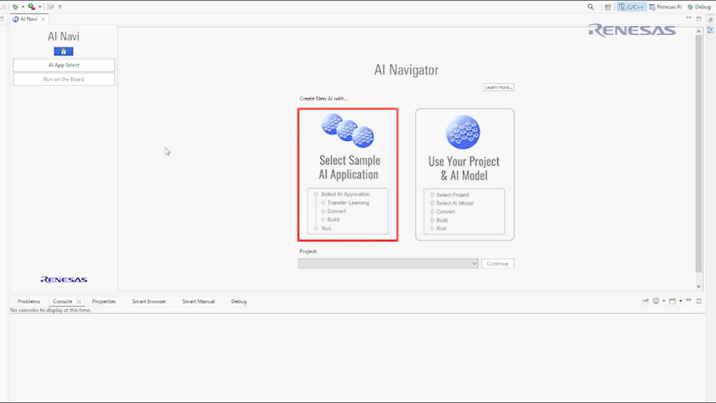Close the Console tab
The image size is (716, 403).
click(79, 302)
